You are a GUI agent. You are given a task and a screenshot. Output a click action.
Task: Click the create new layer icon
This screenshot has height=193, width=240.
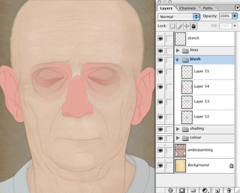pyautogui.click(x=217, y=190)
